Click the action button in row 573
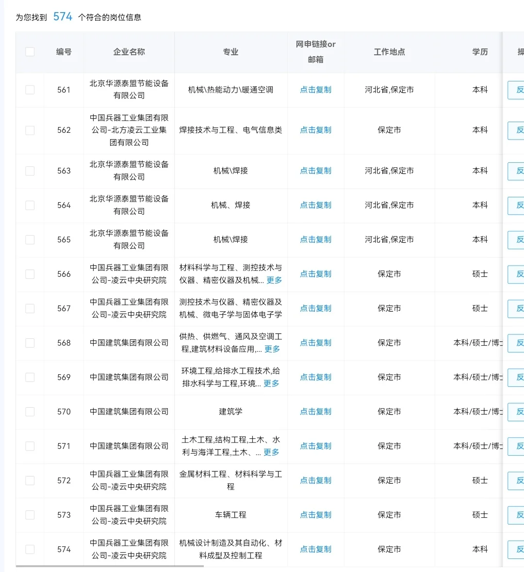Screen dimensions: 524x572 [516, 515]
